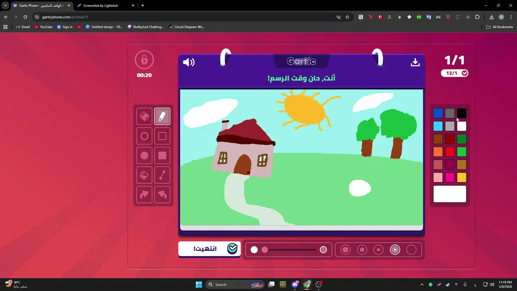Open a new browser tab
Screen dimensions: 517x291
[x=143, y=6]
